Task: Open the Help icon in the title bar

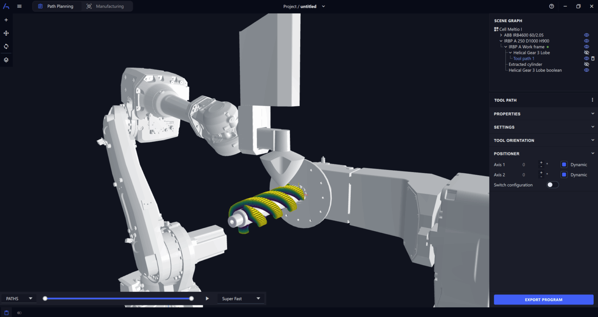Action: click(551, 6)
